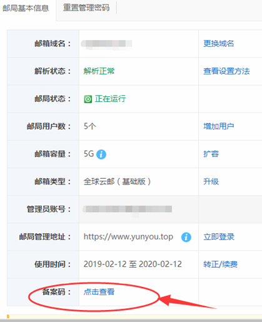Click the 解析正常 status text
Viewport: 262px width, 322px height.
click(x=99, y=71)
